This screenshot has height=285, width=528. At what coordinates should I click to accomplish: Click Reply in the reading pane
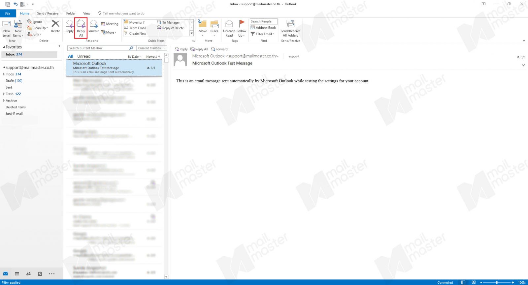tap(181, 49)
